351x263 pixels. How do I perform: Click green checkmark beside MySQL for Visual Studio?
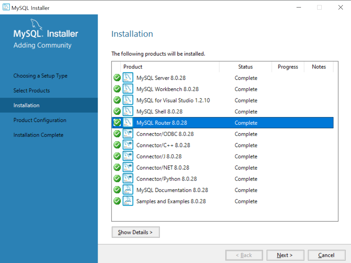tap(117, 100)
